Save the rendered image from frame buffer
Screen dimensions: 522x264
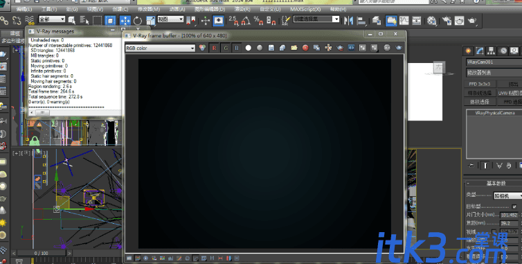click(x=271, y=48)
